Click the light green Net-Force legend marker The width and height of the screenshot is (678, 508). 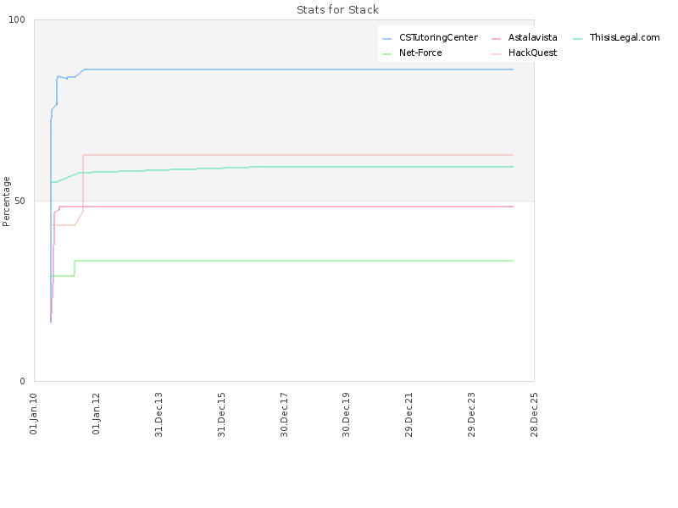[x=387, y=54]
